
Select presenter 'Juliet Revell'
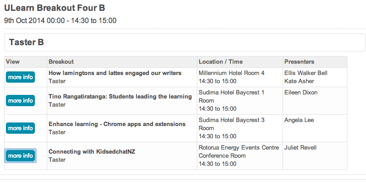pyautogui.click(x=300, y=148)
